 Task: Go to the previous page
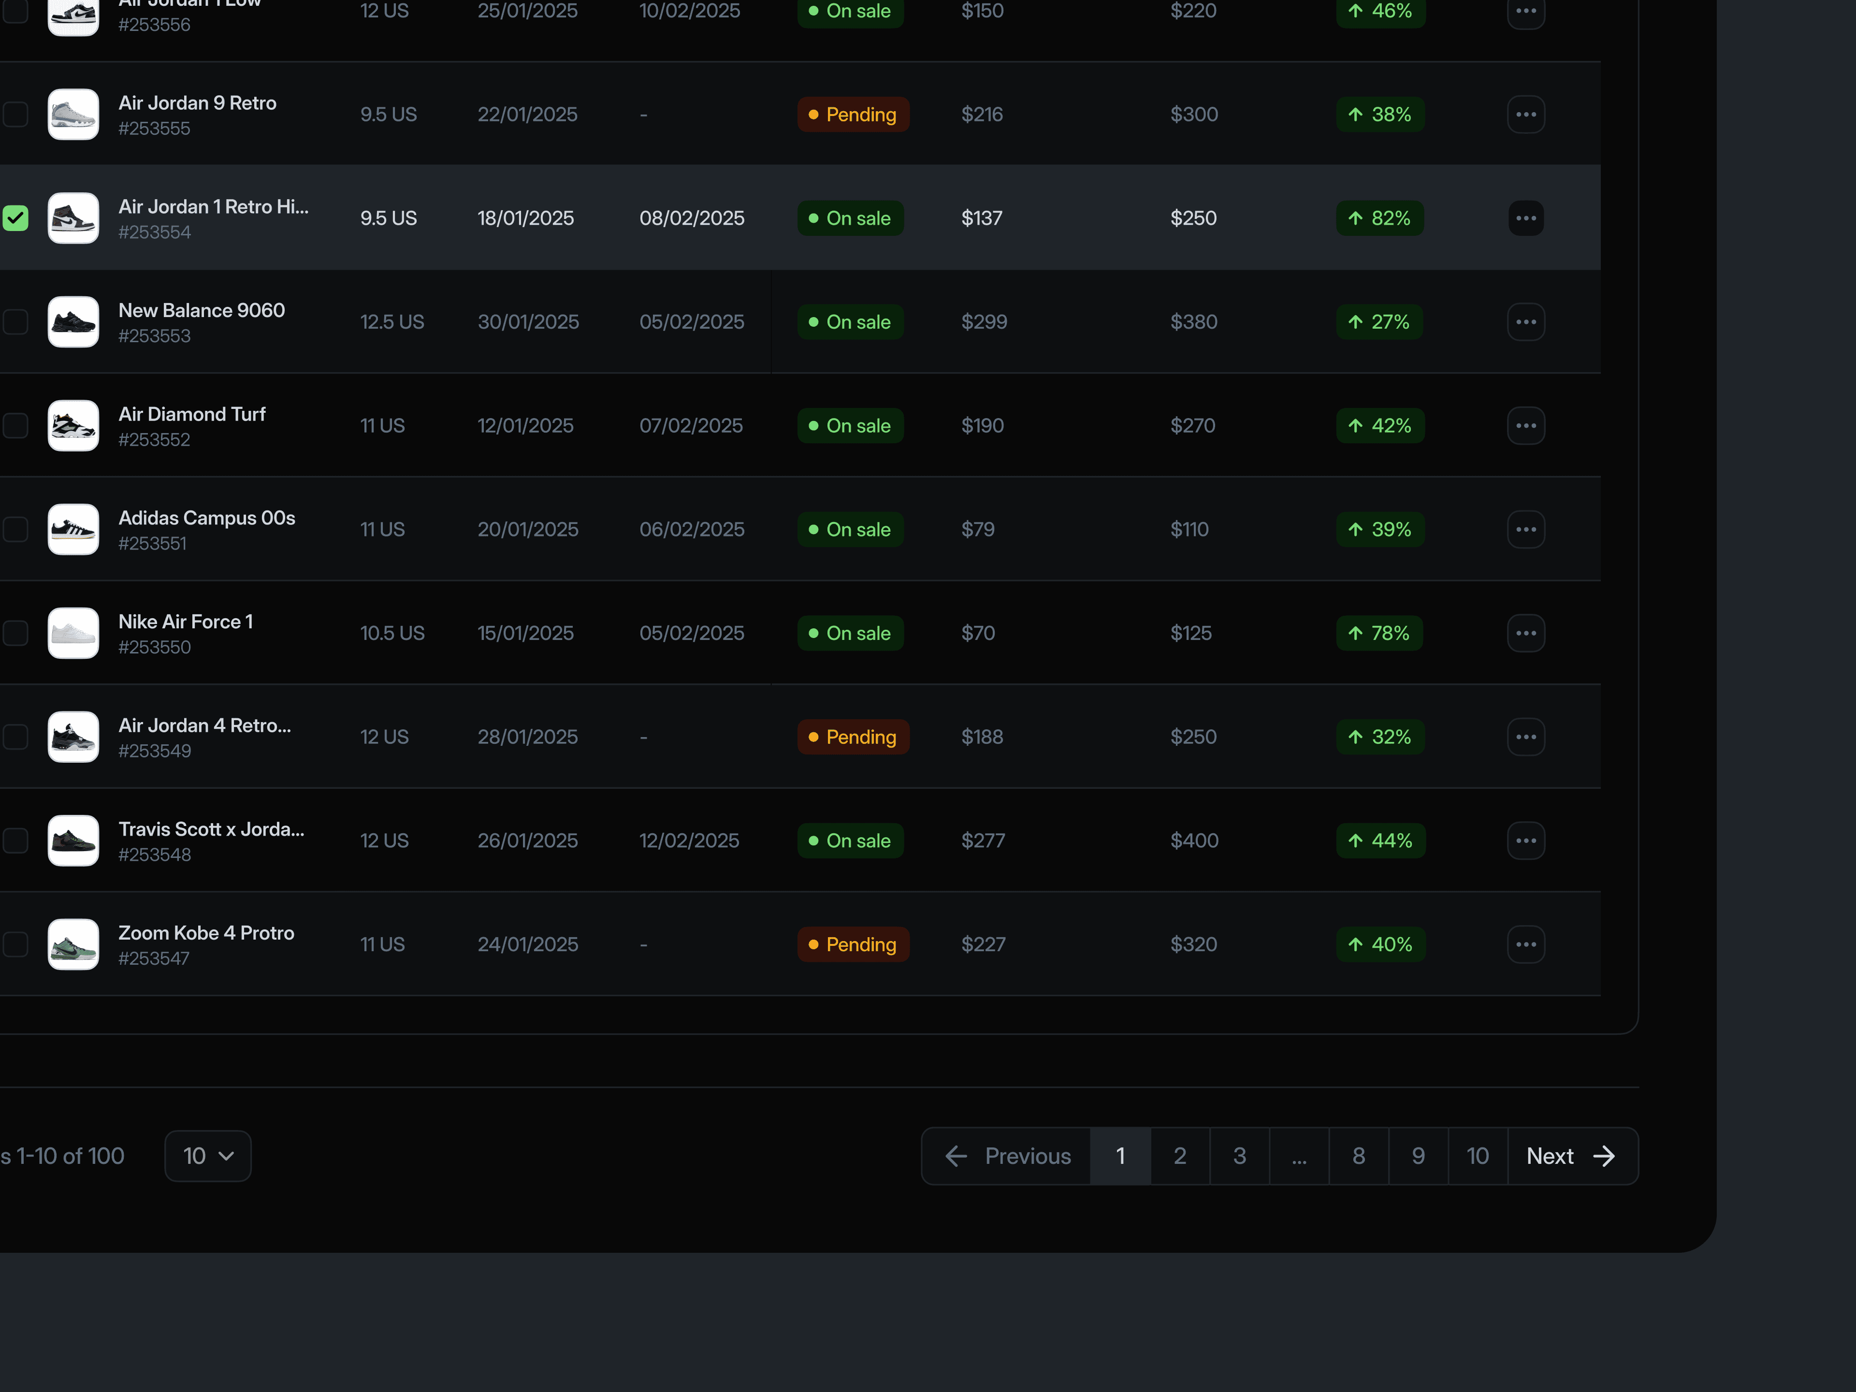[x=1007, y=1156]
